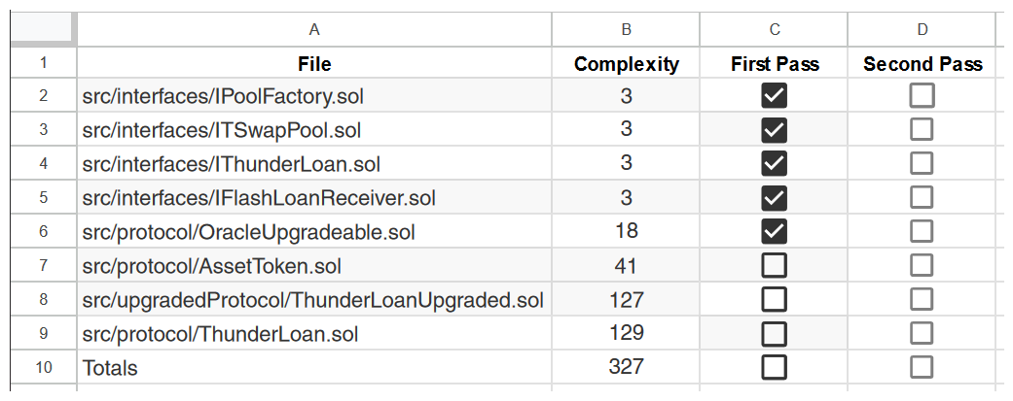Select the File header cell
Image resolution: width=1013 pixels, height=401 pixels.
click(314, 64)
